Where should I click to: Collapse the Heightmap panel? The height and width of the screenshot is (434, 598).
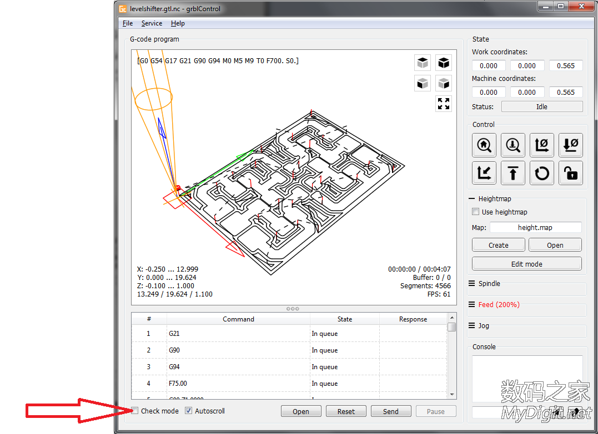click(x=472, y=198)
